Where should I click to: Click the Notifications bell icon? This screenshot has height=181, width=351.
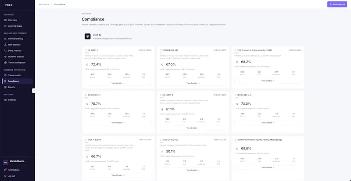coord(5,170)
